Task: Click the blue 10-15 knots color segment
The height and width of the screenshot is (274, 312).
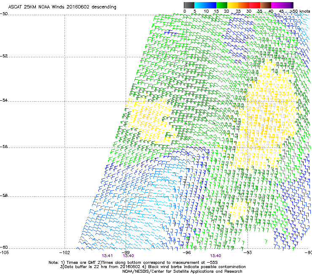Action: (x=211, y=5)
